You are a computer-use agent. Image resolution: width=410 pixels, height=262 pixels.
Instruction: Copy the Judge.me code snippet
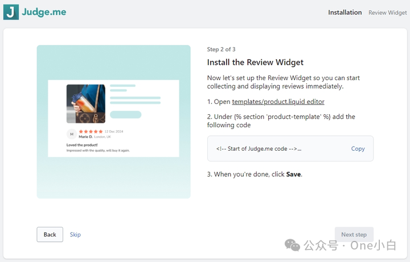(358, 149)
